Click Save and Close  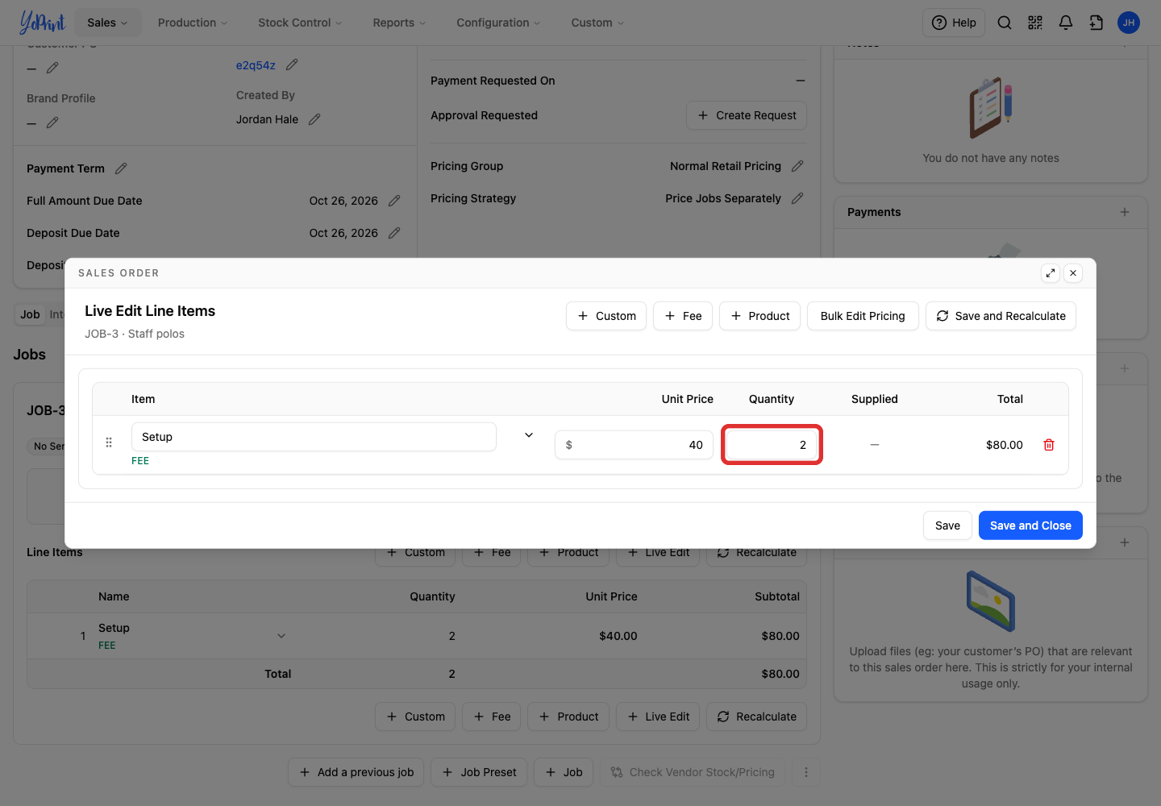[x=1030, y=526]
